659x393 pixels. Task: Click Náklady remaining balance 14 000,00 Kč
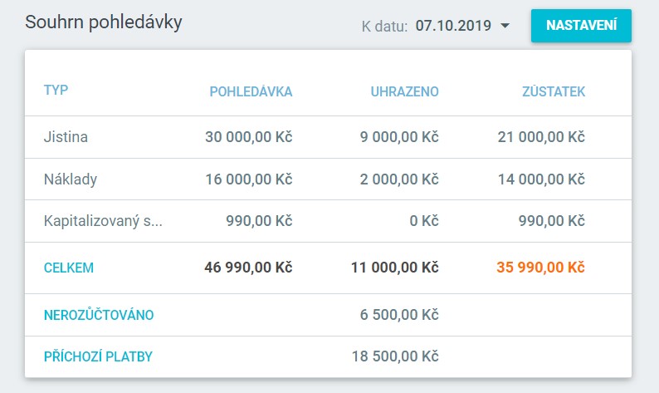(541, 179)
